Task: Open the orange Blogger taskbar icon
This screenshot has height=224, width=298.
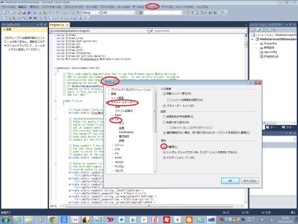Action: click(189, 220)
